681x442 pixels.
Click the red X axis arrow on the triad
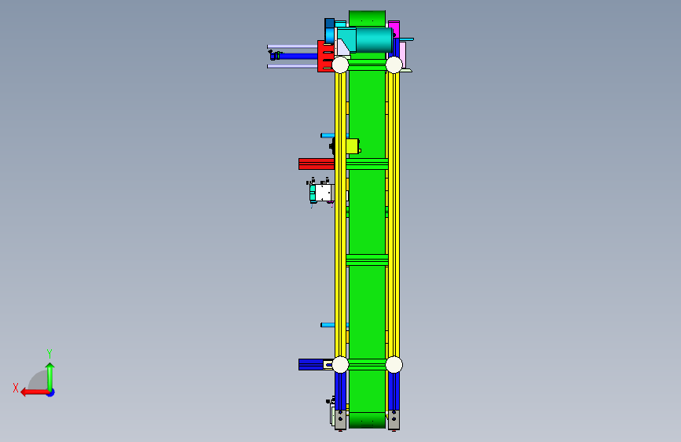34,392
